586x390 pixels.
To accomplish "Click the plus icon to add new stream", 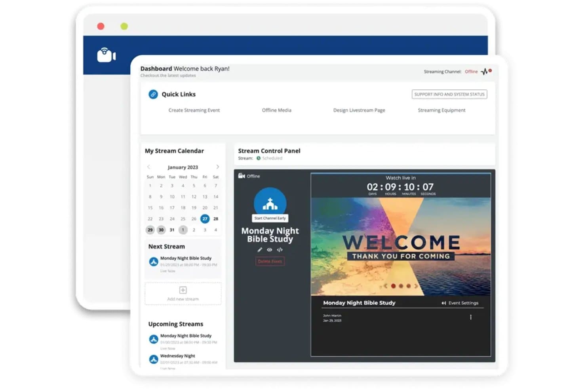I will [x=183, y=290].
